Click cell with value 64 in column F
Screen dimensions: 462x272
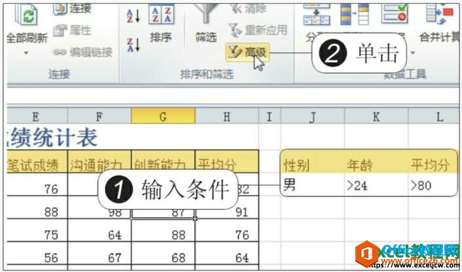click(100, 230)
